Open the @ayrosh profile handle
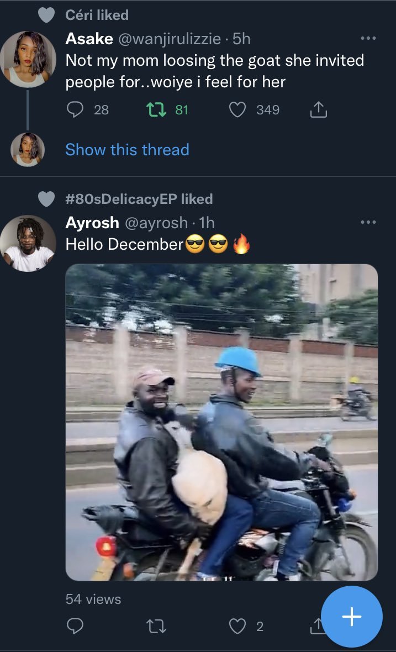 [x=156, y=223]
